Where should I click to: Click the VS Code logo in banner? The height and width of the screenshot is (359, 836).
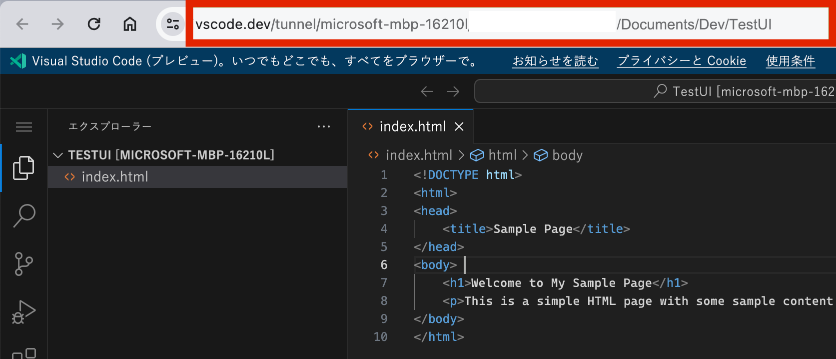coord(18,61)
